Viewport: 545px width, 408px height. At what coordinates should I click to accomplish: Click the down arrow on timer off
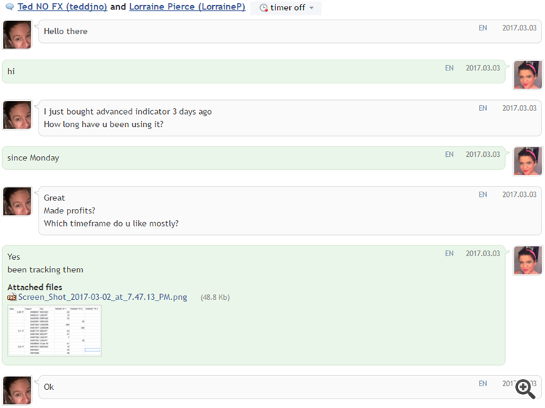click(x=312, y=8)
